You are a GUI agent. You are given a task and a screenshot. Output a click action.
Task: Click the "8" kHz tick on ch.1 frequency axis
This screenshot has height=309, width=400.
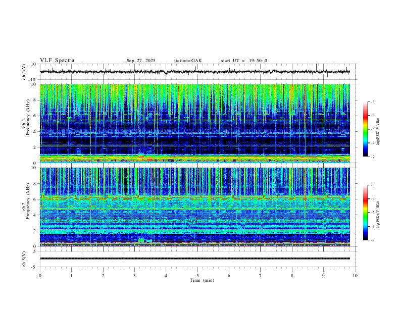[x=35, y=100]
